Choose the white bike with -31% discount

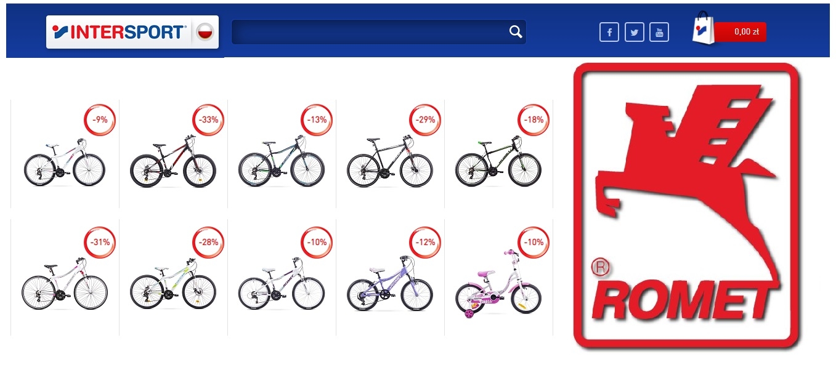(x=65, y=286)
